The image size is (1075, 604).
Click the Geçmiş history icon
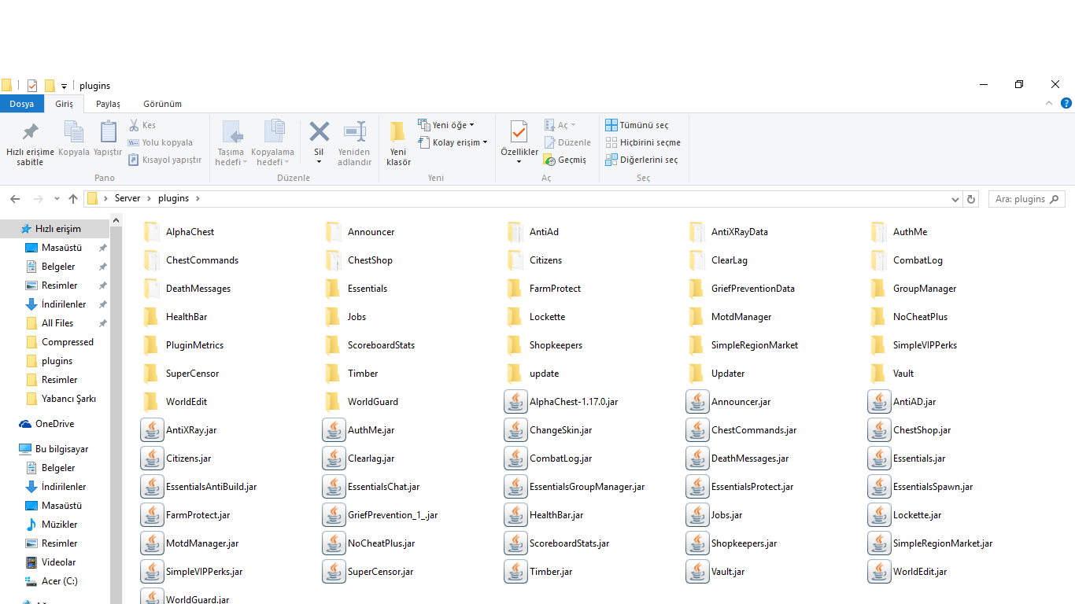click(x=550, y=160)
